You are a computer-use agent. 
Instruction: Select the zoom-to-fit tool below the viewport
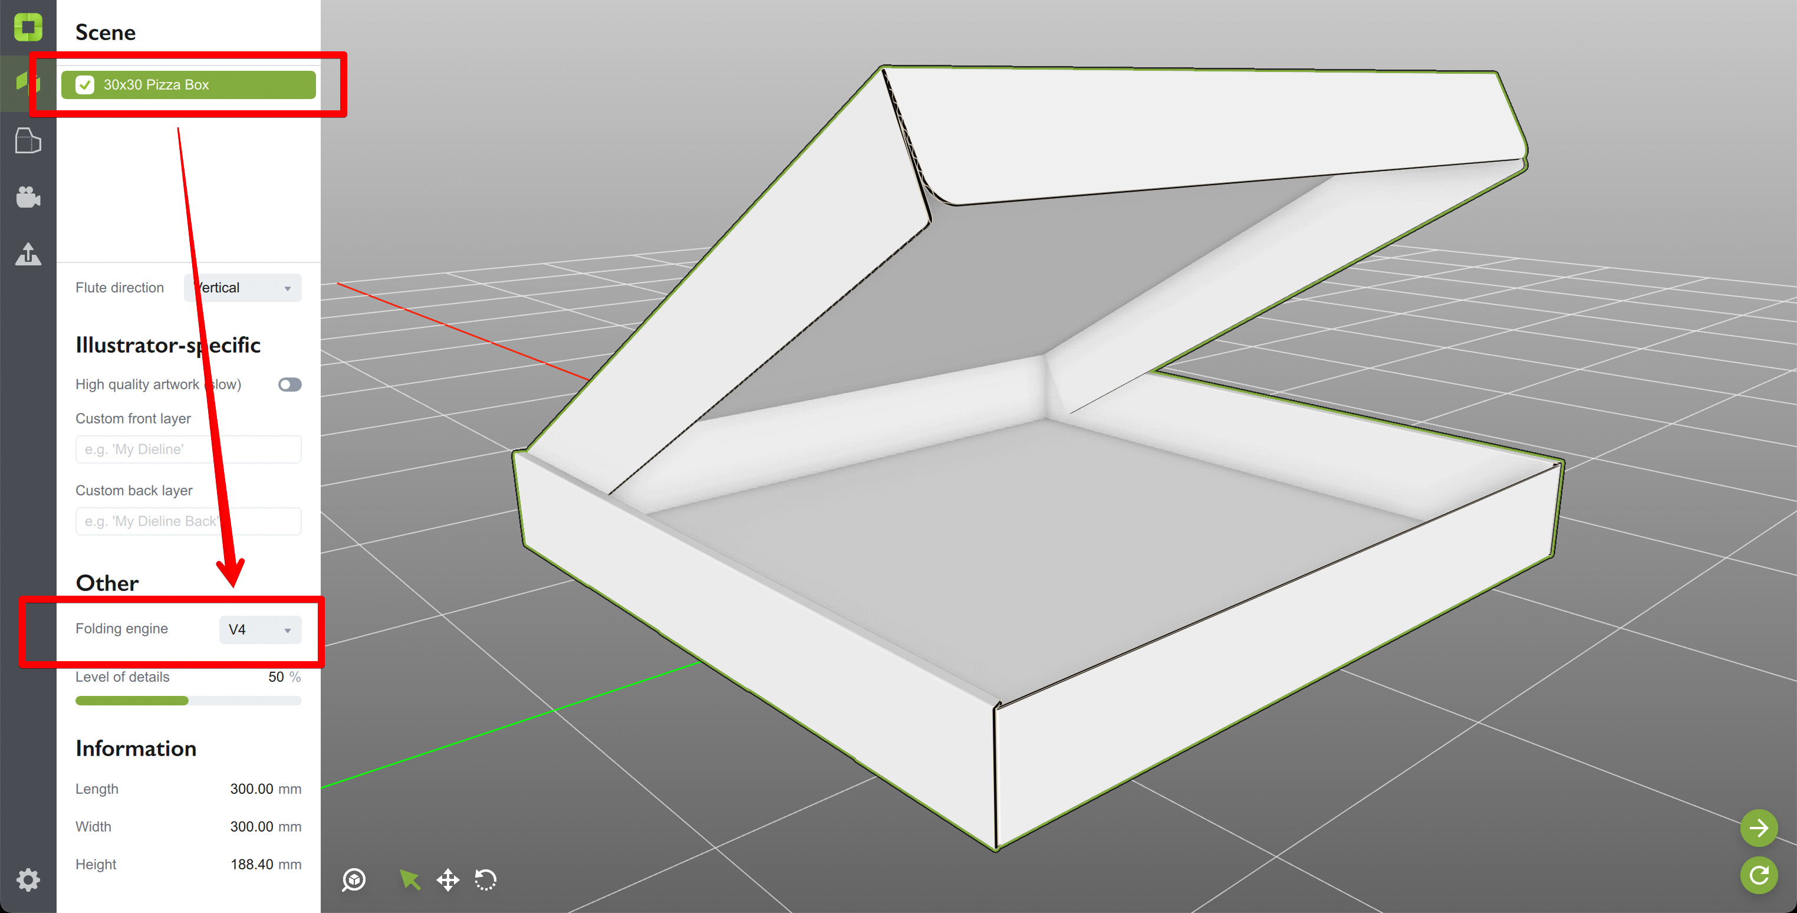tap(353, 880)
